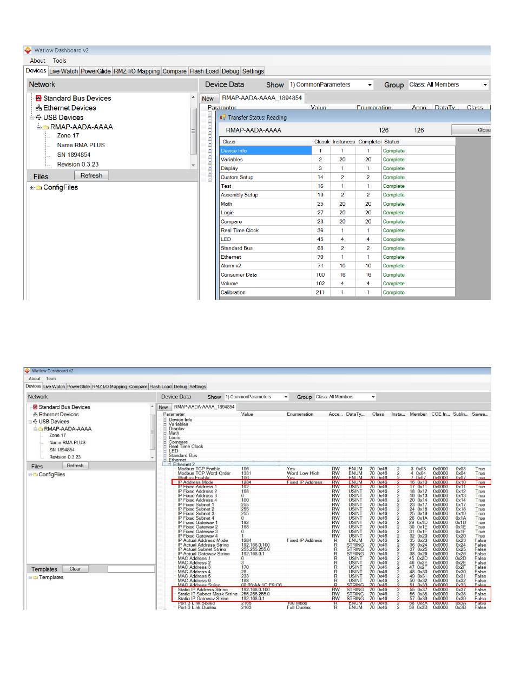Screen dimensions: 514x695
Task: Select SN 1894854 in the Ethernet 2 parameters window's tree
Action: pos(62,450)
